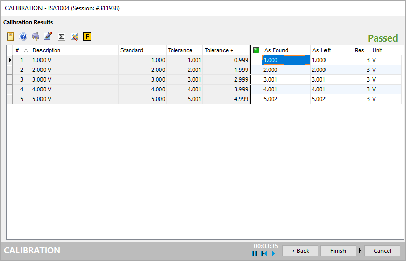Select row 3 using its row selector

pyautogui.click(x=10, y=79)
